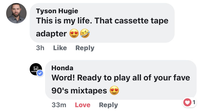212x112 pixels.
Task: Reply to Tyson Hugie's comment
Action: (85, 48)
